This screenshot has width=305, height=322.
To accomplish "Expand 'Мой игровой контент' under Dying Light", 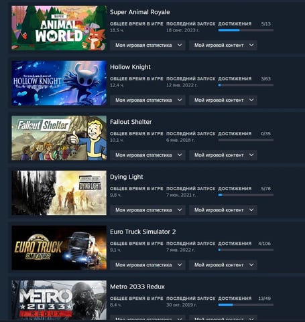I will coord(223,210).
